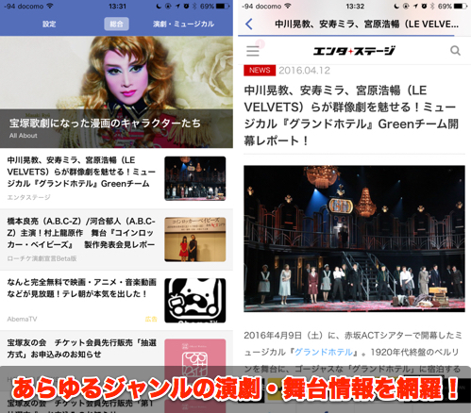The image size is (471, 413).
Task: Tap the right phone Wi-Fi status icon
Action: click(x=288, y=6)
